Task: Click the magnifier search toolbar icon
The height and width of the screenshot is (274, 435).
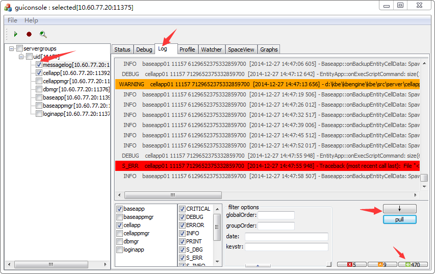Action: [43, 34]
